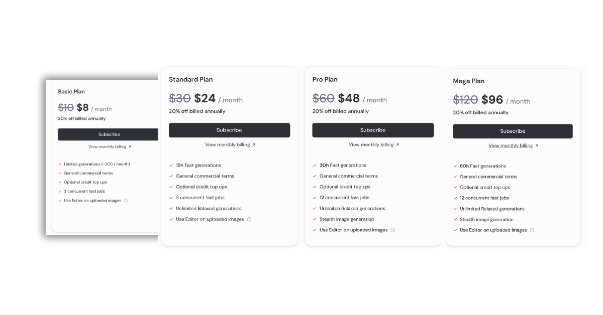Click arrow icon beside Standard monthly billing
This screenshot has height=315, width=603.
254,145
